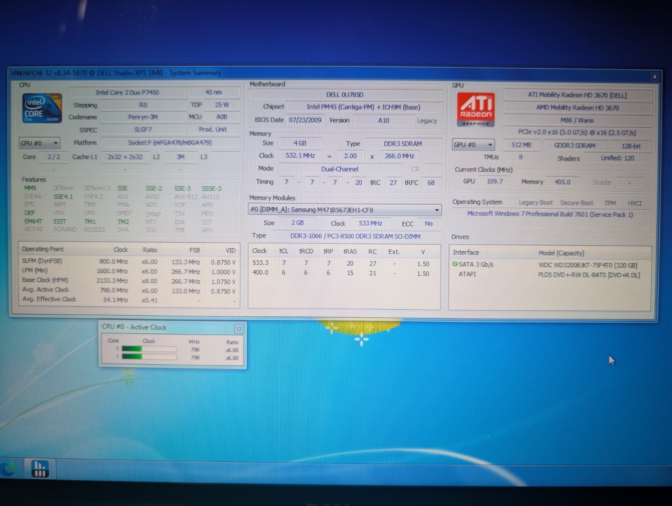This screenshot has height=506, width=672.
Task: Click the GPU clock 109.7 value
Action: 495,181
